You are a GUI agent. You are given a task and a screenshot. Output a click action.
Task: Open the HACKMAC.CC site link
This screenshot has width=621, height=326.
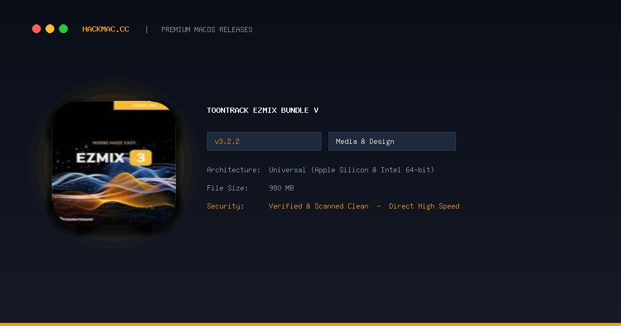coord(106,29)
